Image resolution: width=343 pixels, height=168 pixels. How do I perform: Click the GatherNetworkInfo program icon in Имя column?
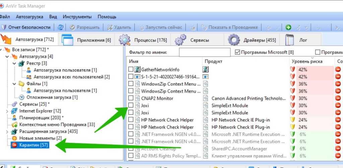(137, 70)
